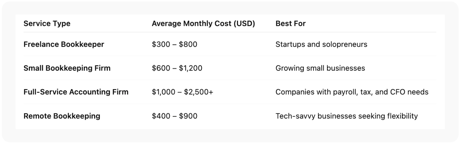
Task: Select the Full-Service Accounting Firm label
Action: tap(76, 92)
